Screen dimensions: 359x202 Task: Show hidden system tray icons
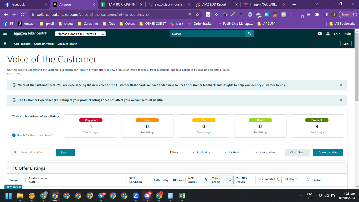(x=301, y=196)
